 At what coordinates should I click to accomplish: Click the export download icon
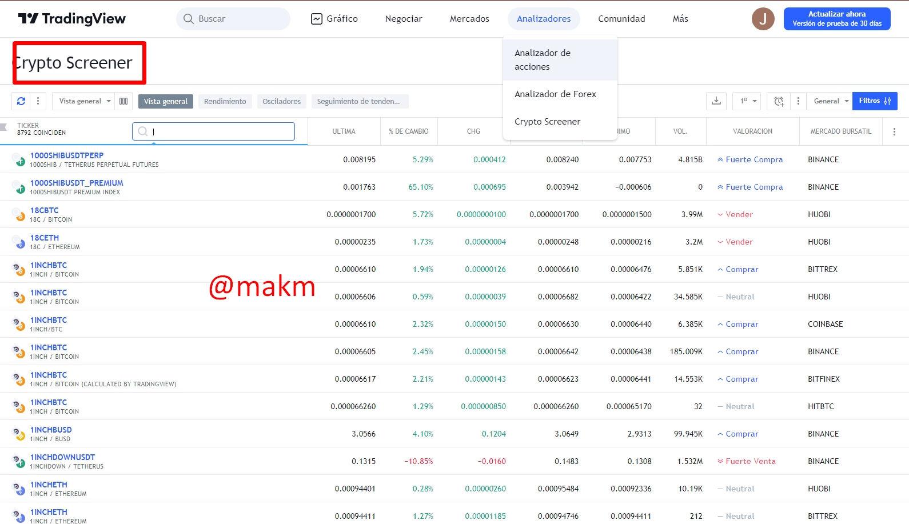716,101
